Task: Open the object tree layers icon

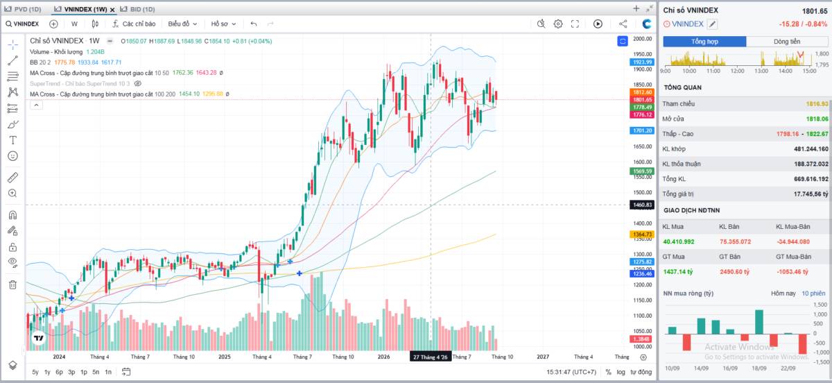Action: coord(12,366)
